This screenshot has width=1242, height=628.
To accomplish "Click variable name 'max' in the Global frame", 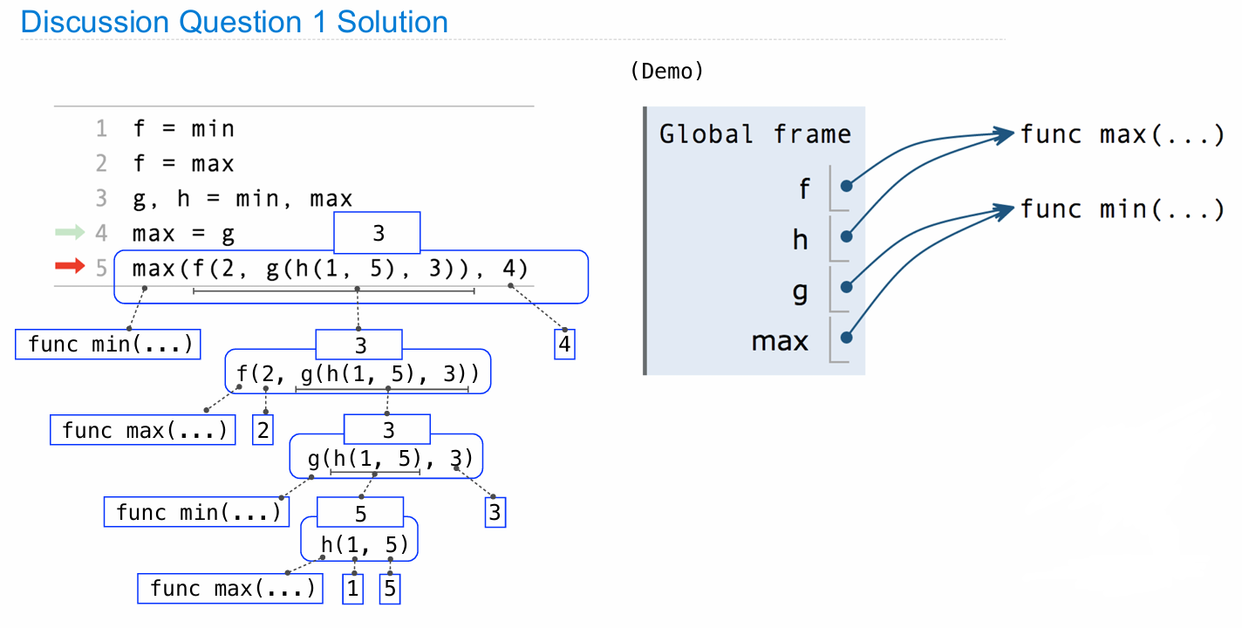I will [x=781, y=341].
